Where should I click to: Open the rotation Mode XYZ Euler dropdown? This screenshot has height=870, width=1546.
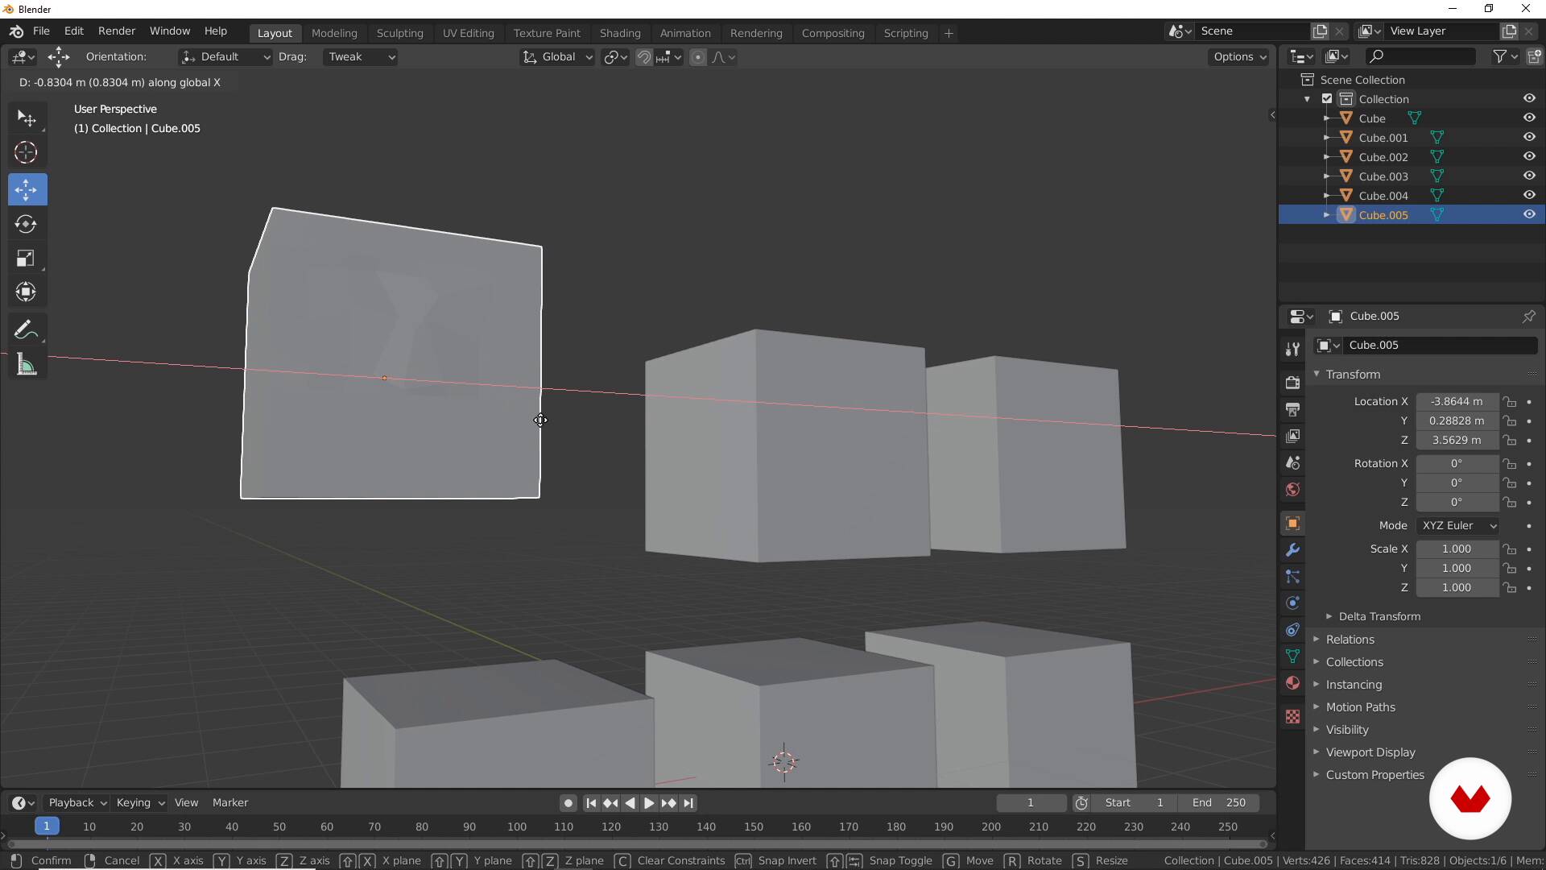pyautogui.click(x=1458, y=525)
